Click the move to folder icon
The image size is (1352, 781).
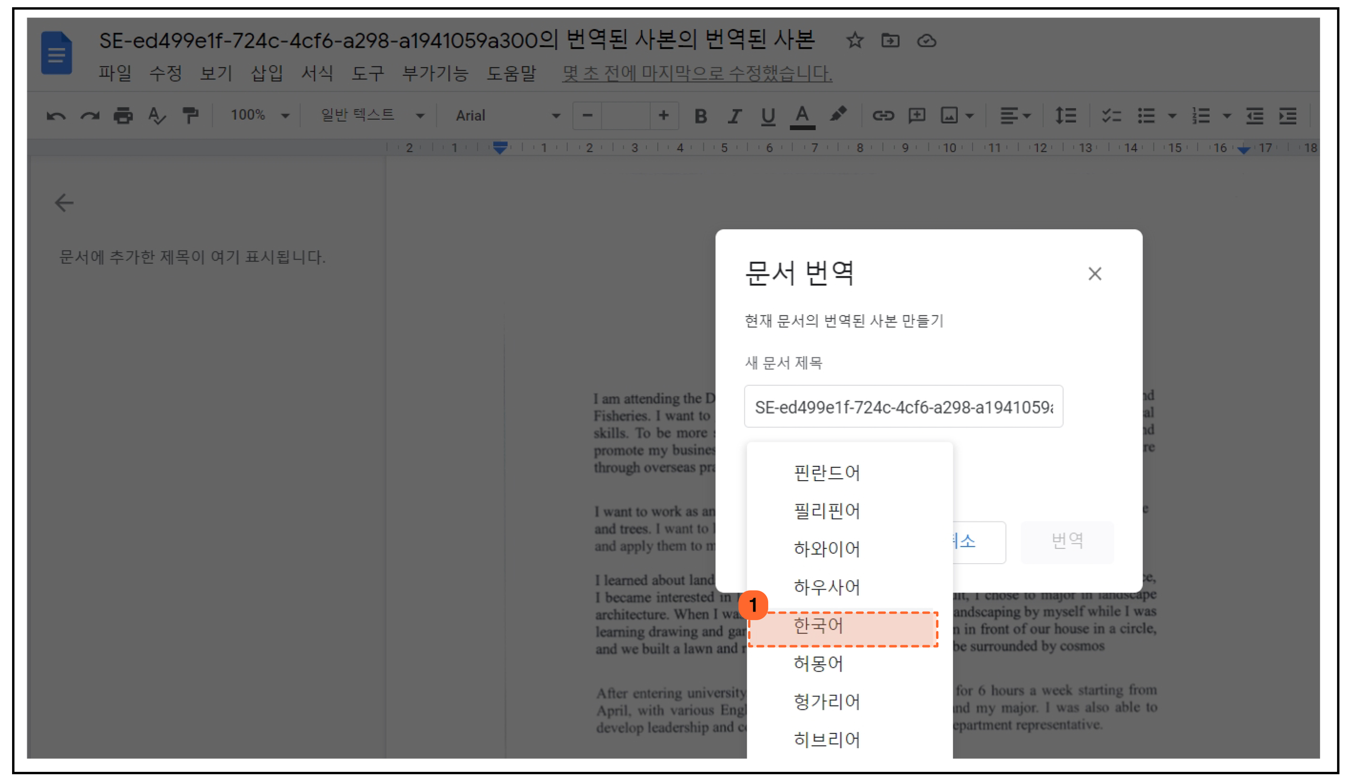(890, 41)
